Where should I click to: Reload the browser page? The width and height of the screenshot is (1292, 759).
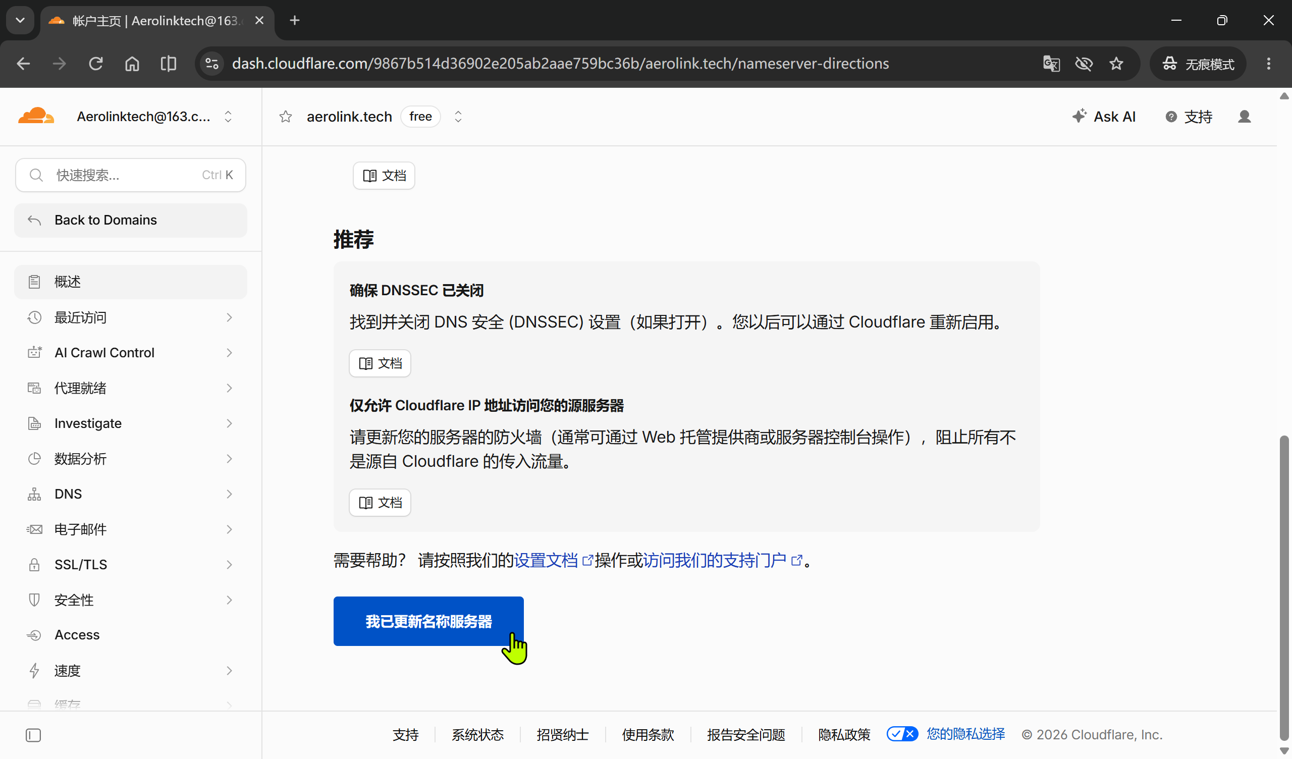[96, 64]
